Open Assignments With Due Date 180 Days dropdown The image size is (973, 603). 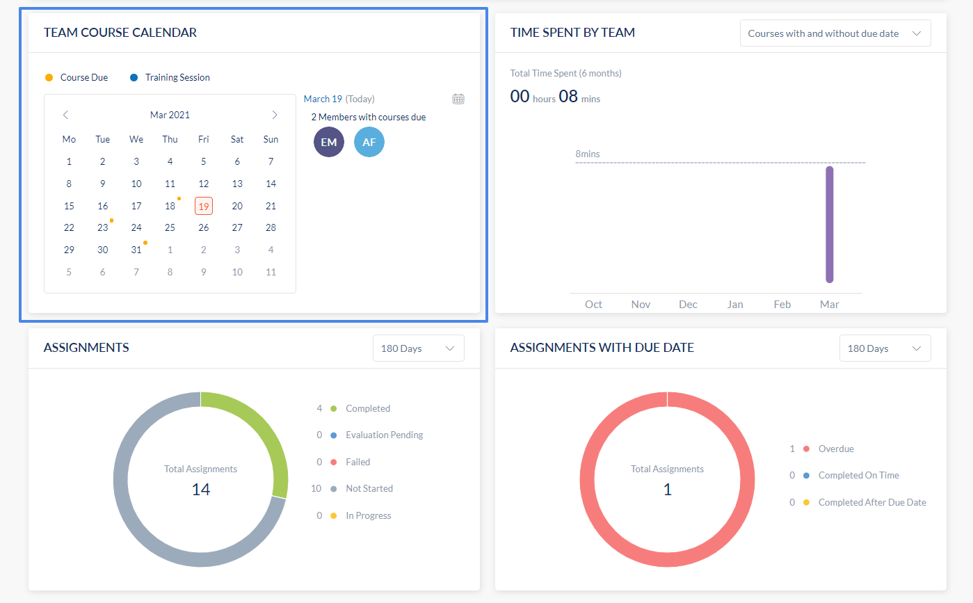[885, 348]
